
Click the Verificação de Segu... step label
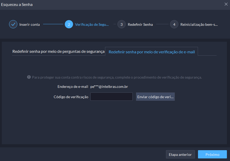click(92, 24)
